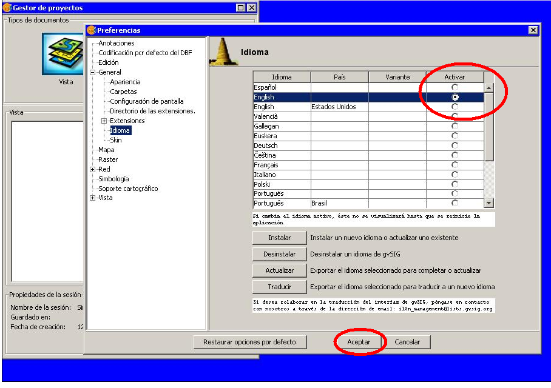Viewport: 551px width, 388px height.
Task: Select the Français language row
Action: pyautogui.click(x=368, y=165)
